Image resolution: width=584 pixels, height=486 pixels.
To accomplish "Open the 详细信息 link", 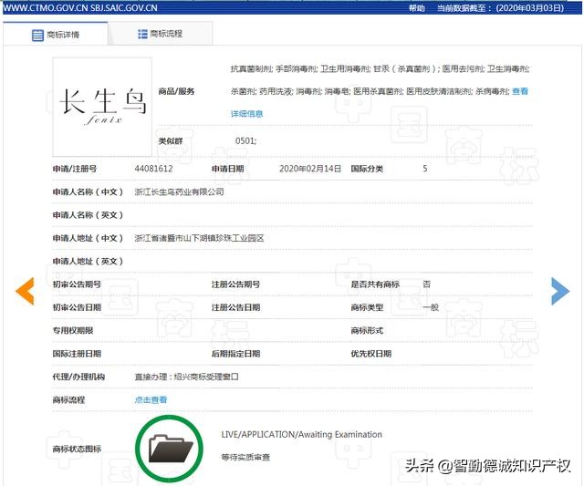I will pyautogui.click(x=246, y=113).
